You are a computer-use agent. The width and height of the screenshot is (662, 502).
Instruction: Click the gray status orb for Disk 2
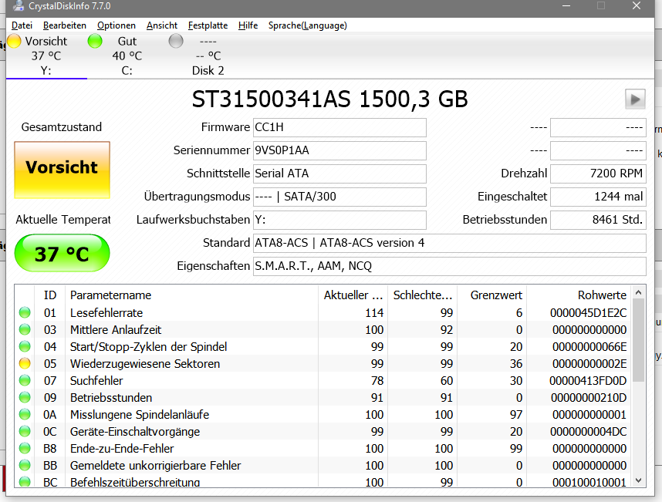pyautogui.click(x=176, y=41)
